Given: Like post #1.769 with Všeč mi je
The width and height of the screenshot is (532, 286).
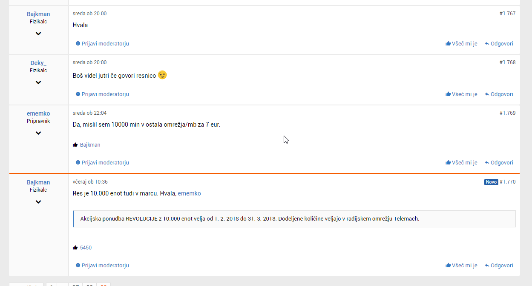Looking at the screenshot, I should (461, 162).
